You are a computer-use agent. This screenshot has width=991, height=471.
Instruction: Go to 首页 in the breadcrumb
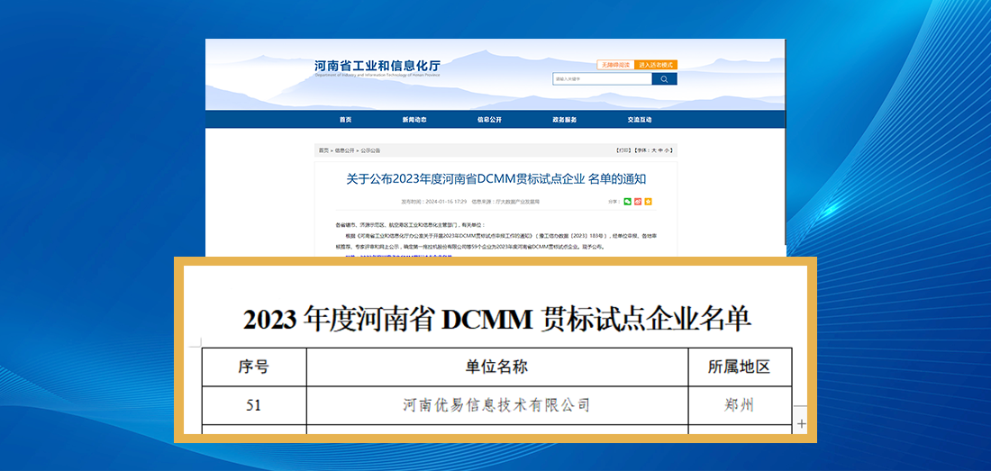pos(323,150)
